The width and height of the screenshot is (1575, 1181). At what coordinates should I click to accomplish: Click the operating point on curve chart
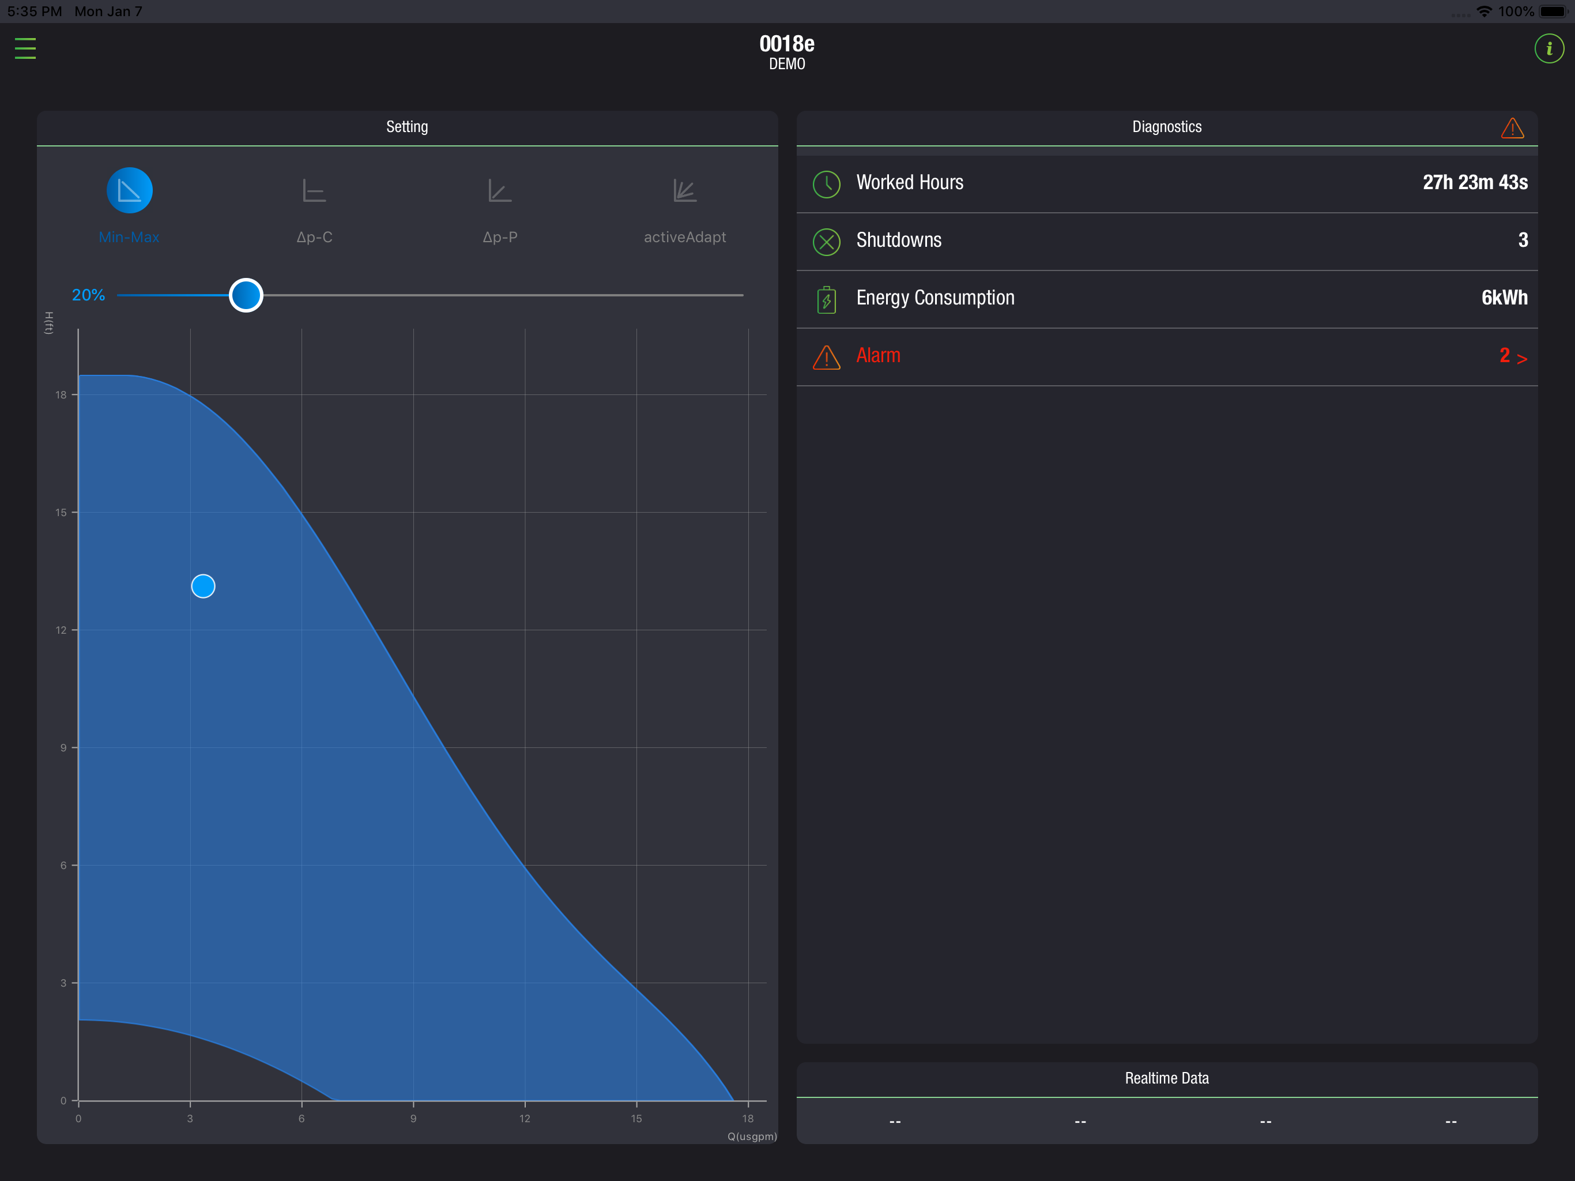203,586
